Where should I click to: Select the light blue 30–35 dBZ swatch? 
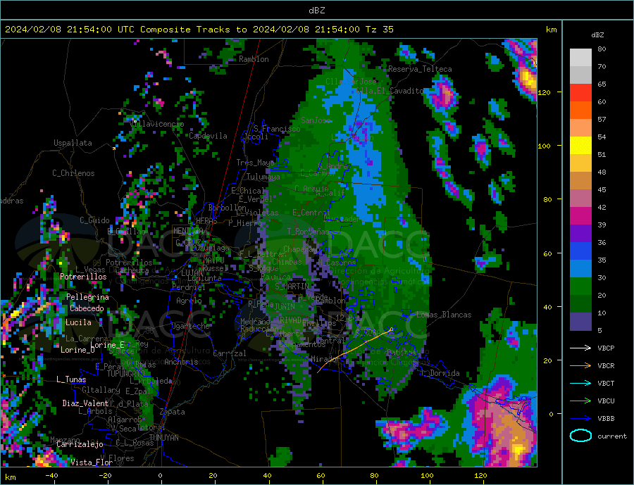click(580, 269)
